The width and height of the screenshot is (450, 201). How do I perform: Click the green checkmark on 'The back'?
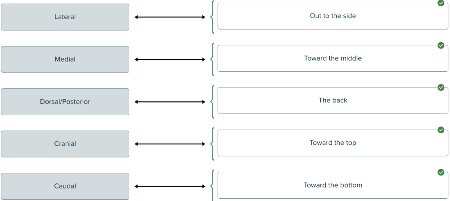click(441, 87)
